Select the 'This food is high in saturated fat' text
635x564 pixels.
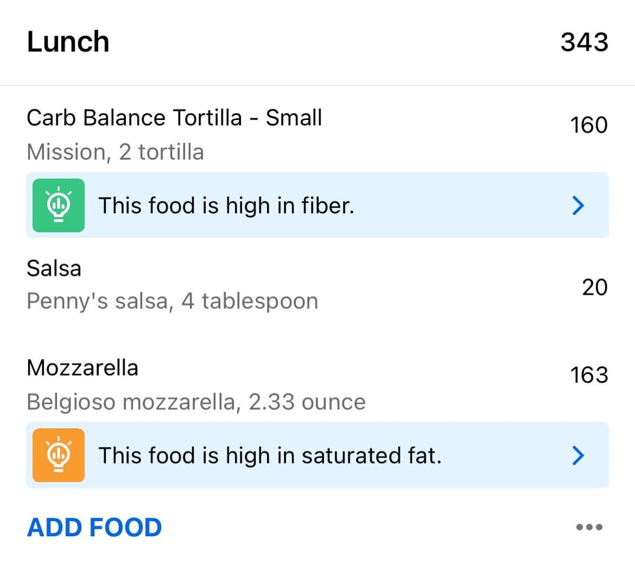[x=270, y=455]
